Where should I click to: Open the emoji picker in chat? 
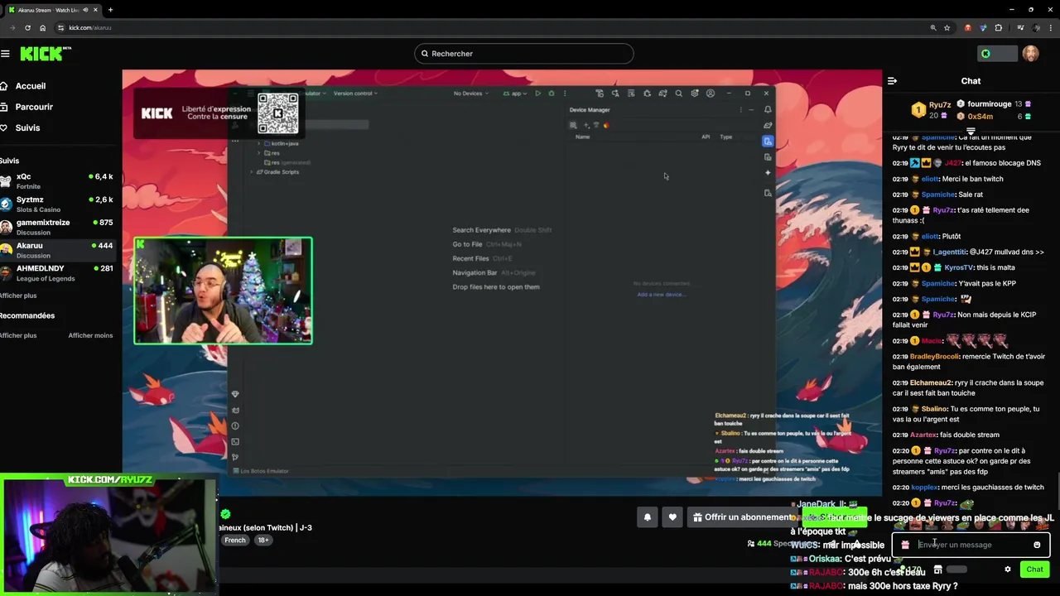click(1037, 545)
